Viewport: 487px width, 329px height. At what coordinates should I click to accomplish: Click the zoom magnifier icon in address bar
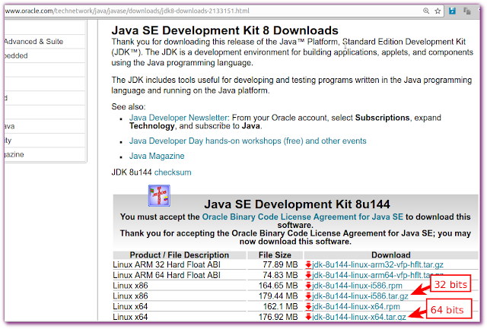(426, 11)
